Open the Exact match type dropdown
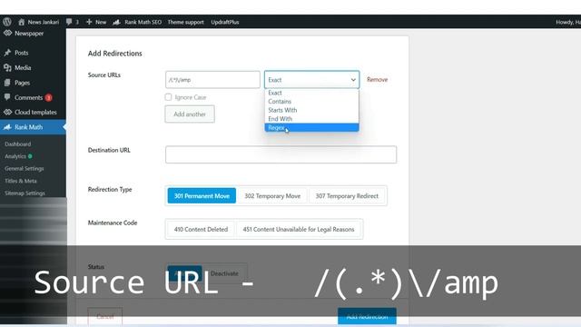This screenshot has width=581, height=327. [311, 80]
